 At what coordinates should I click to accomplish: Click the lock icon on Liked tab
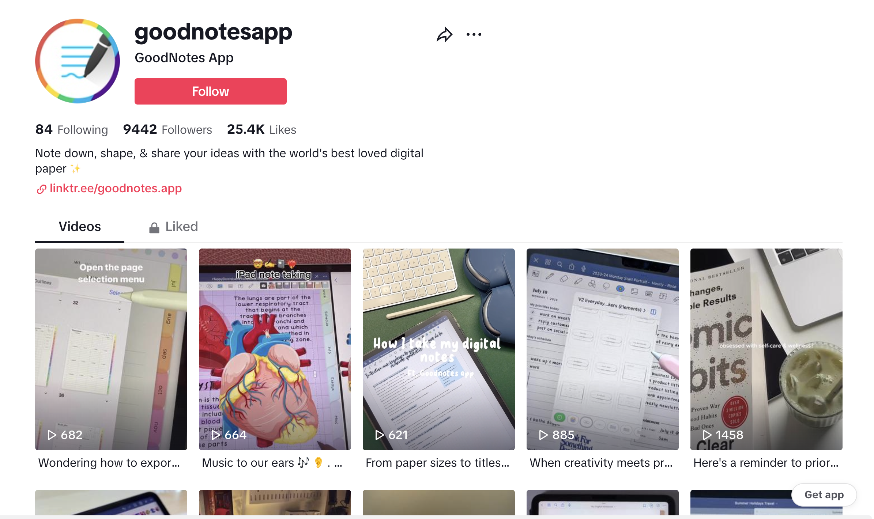tap(154, 227)
